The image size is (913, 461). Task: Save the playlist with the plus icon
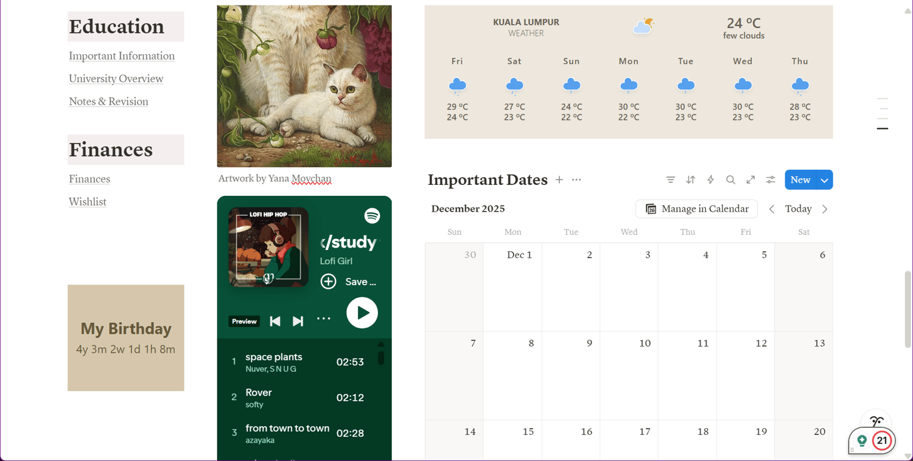pos(328,282)
